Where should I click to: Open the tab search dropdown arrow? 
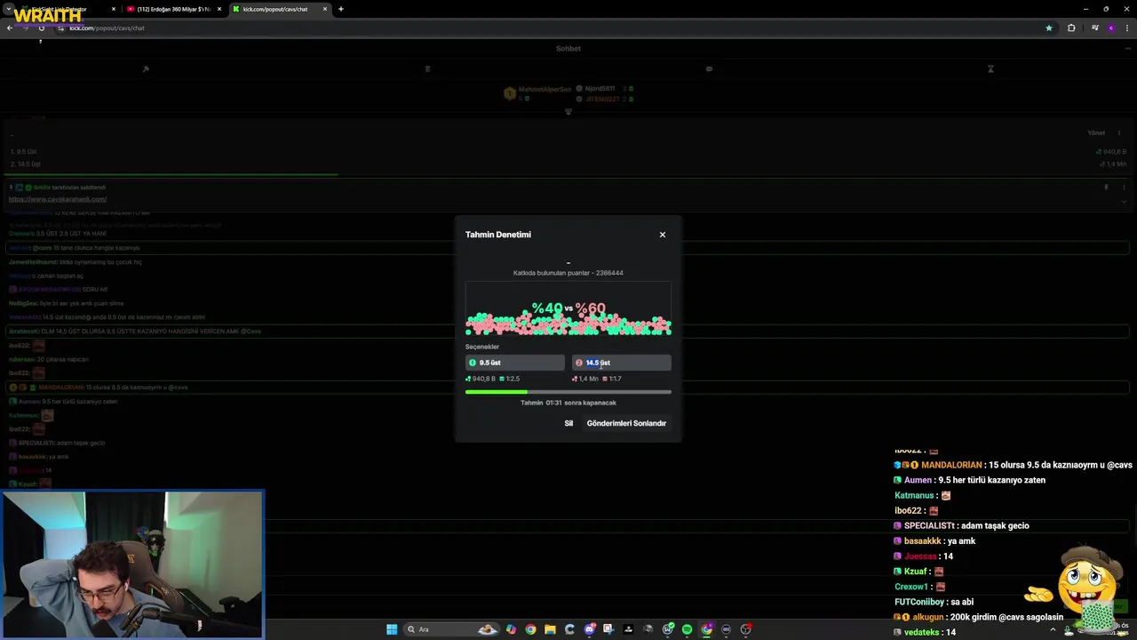point(8,9)
